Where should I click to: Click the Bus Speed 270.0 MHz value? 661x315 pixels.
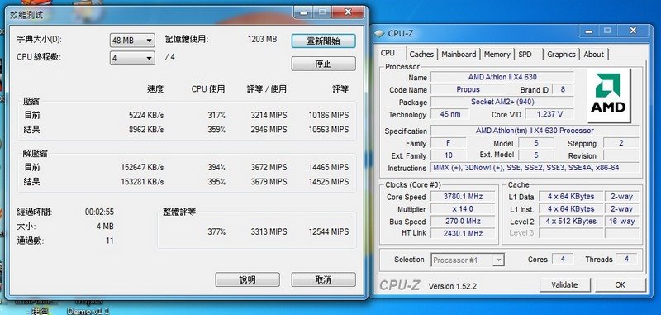(x=463, y=221)
